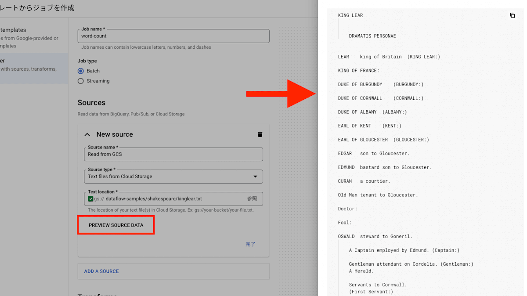Select 'A Captain employed by Edmund.' line
This screenshot has width=527, height=296.
404,250
